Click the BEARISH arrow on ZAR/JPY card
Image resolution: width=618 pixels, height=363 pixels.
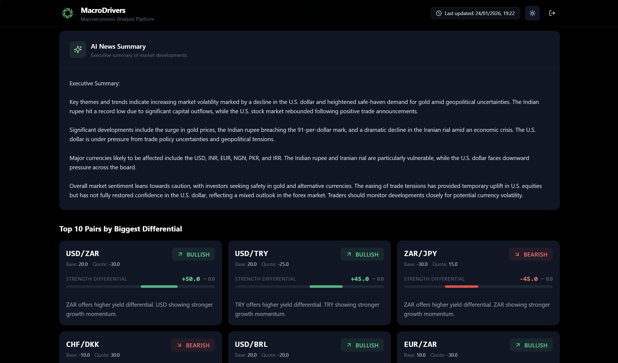pyautogui.click(x=517, y=254)
